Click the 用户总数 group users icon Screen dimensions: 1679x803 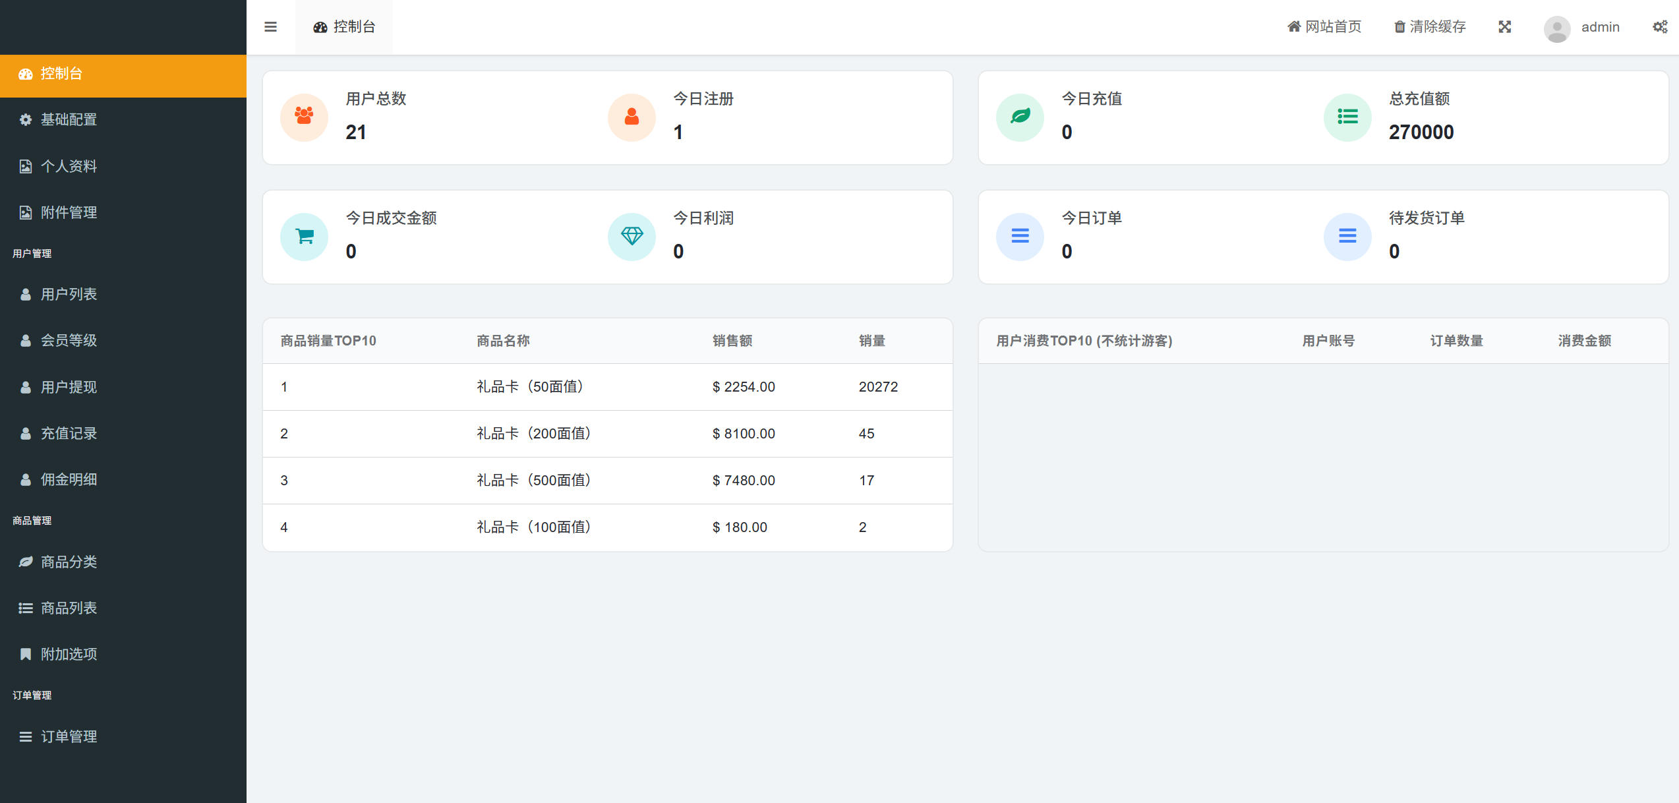pyautogui.click(x=304, y=117)
